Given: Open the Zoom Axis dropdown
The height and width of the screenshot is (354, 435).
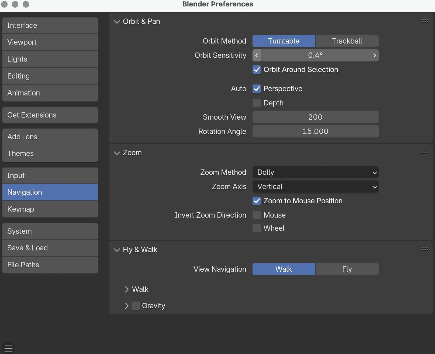Looking at the screenshot, I should point(315,187).
